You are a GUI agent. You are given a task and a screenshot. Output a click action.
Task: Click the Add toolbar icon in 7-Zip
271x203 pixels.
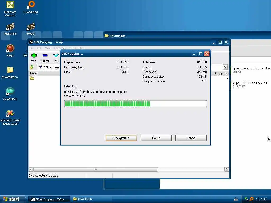pyautogui.click(x=34, y=58)
